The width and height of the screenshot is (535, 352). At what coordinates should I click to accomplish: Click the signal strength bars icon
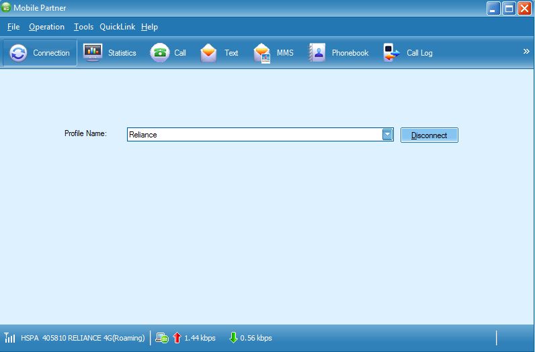point(9,338)
